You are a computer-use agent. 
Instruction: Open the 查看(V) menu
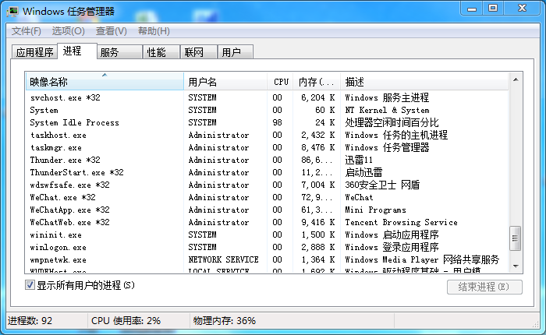click(111, 31)
